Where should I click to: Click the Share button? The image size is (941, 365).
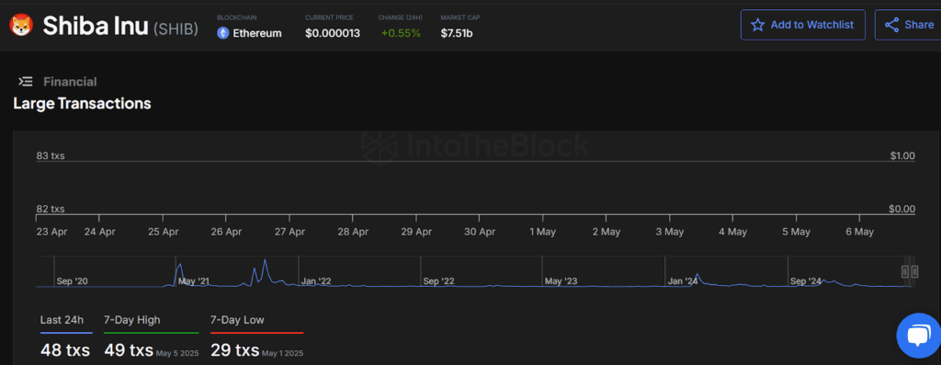907,25
